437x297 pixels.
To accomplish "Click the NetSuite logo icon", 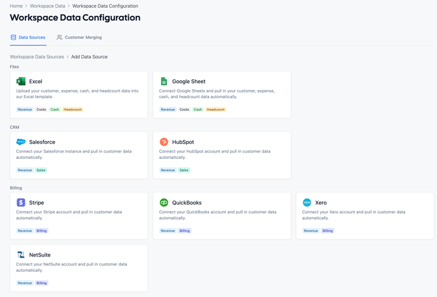I will pyautogui.click(x=21, y=255).
